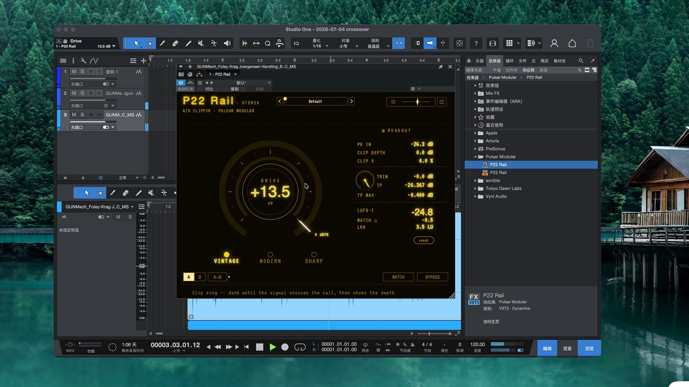Toggle the plugin power (activate) button

tap(181, 83)
